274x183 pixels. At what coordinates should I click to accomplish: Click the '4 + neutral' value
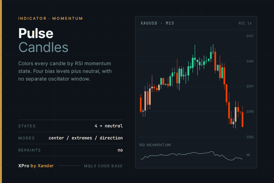point(109,126)
